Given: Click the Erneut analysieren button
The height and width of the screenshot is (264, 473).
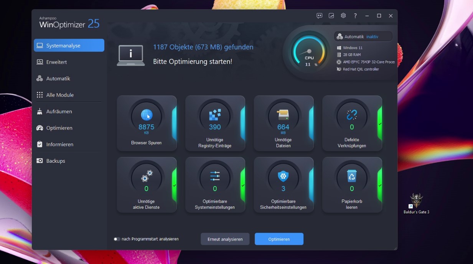Looking at the screenshot, I should [225, 239].
